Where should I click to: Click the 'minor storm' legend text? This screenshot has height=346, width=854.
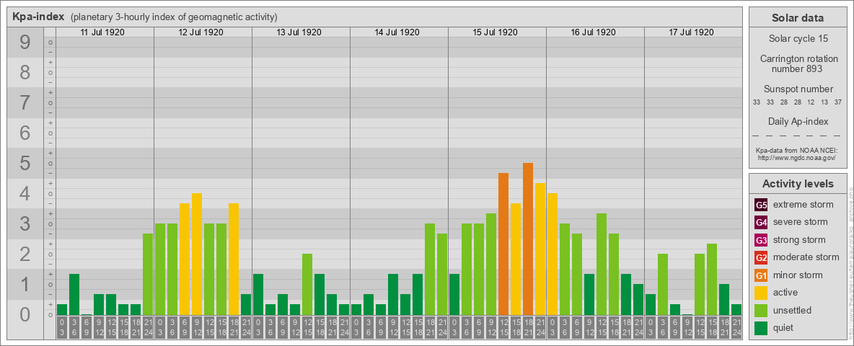(798, 275)
